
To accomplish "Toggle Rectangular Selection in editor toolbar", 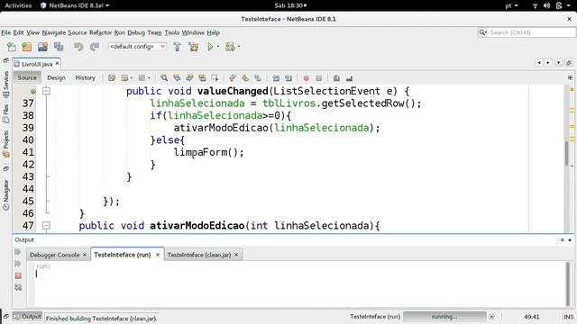I will point(215,78).
